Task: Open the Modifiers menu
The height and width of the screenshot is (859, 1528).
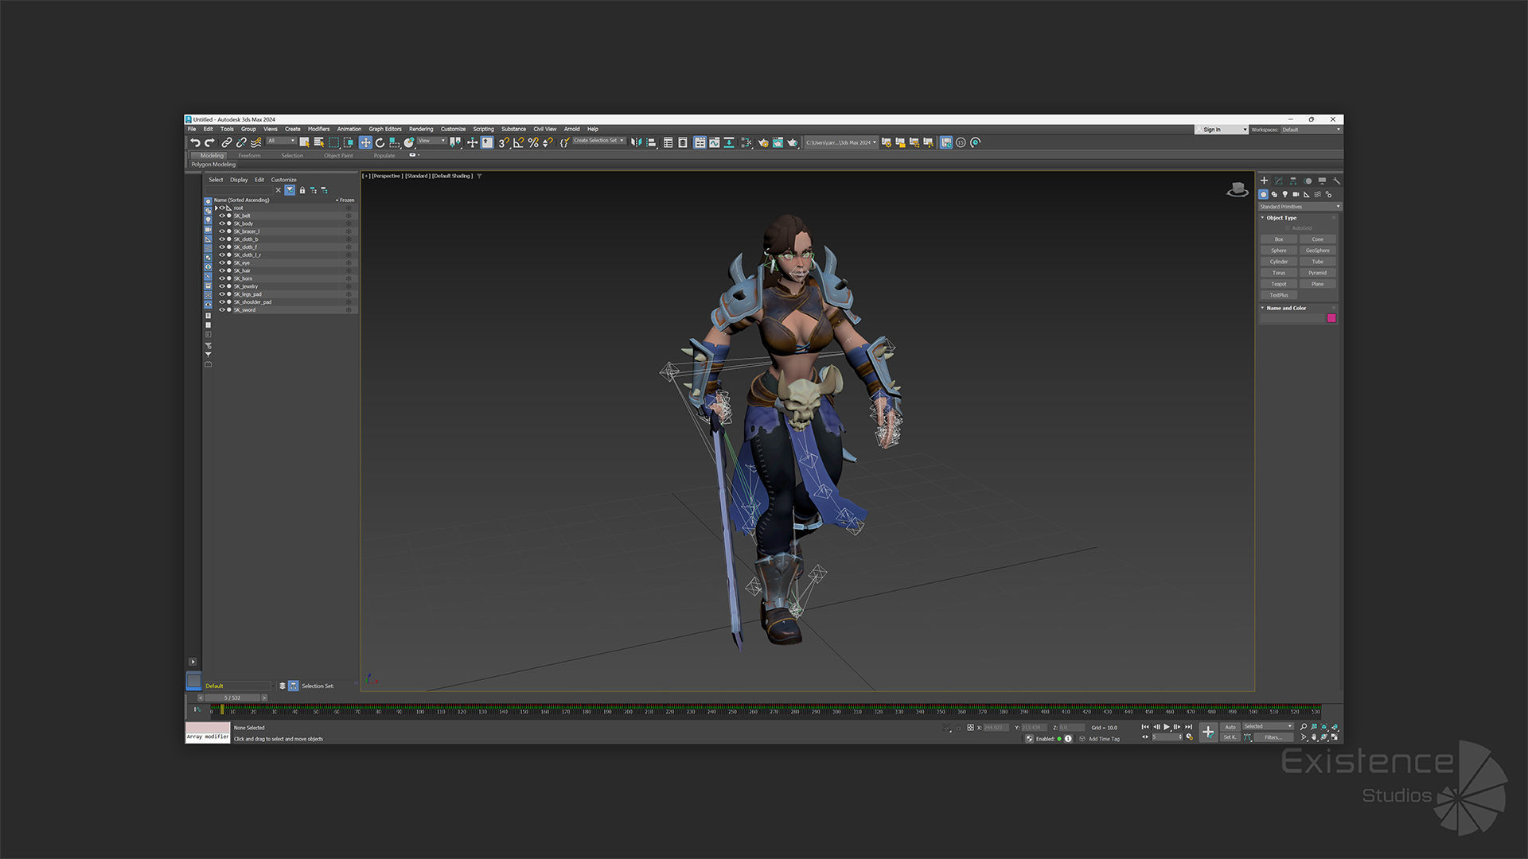Action: tap(318, 129)
